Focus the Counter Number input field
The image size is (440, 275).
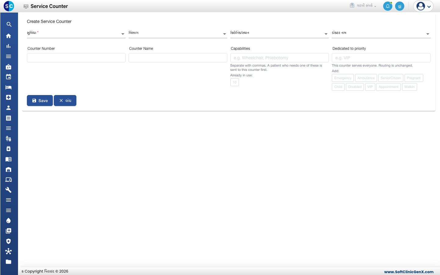click(76, 58)
